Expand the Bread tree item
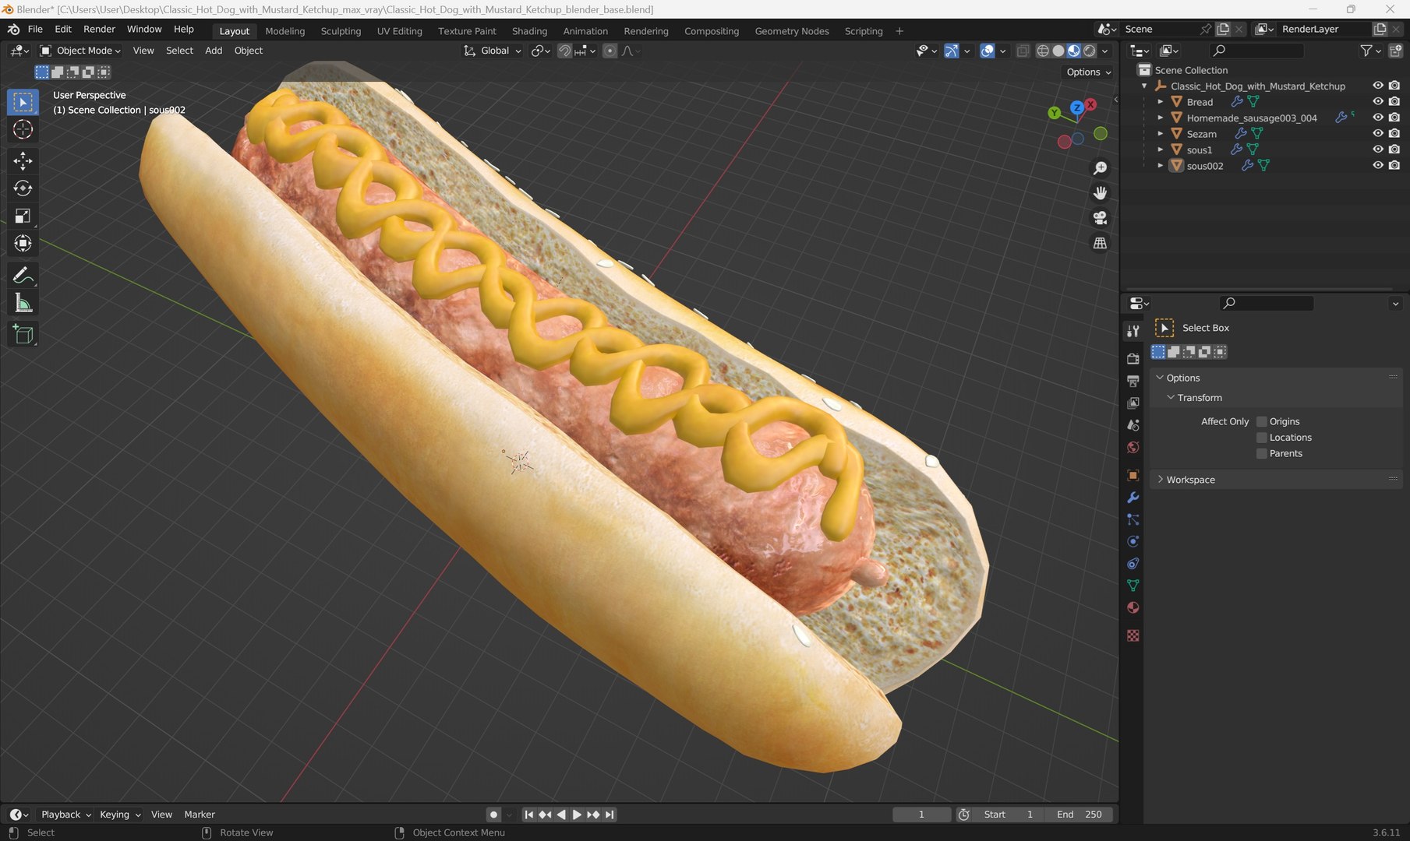The image size is (1410, 841). pos(1160,101)
